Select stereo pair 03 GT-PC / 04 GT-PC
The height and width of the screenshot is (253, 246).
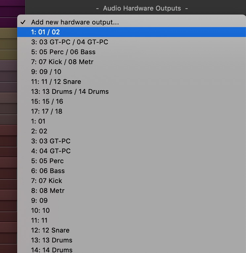pyautogui.click(x=69, y=42)
